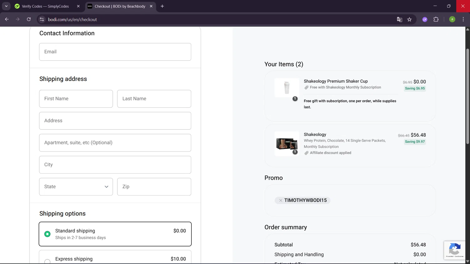This screenshot has width=470, height=264.
Task: Remove the TIMOTHYWBODI15 promo code
Action: (x=281, y=201)
